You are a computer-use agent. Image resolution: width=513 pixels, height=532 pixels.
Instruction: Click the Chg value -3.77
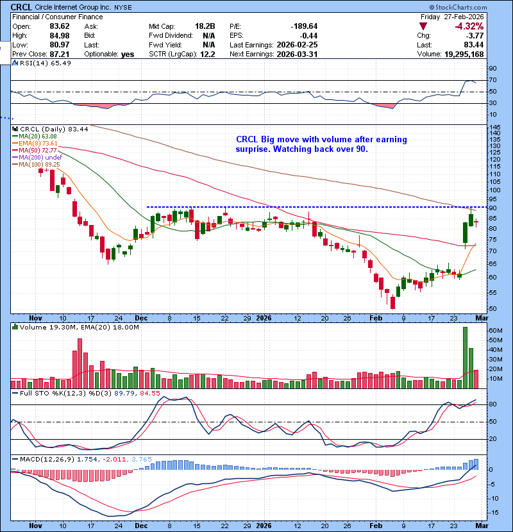coord(474,36)
